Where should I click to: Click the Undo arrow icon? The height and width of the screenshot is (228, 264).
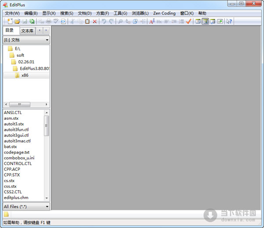(104, 22)
